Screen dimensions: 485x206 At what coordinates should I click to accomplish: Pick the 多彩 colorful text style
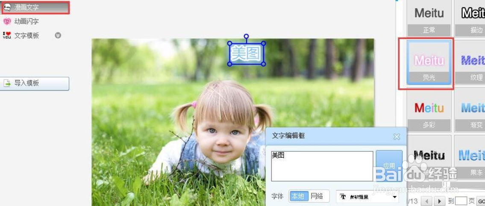pos(429,110)
